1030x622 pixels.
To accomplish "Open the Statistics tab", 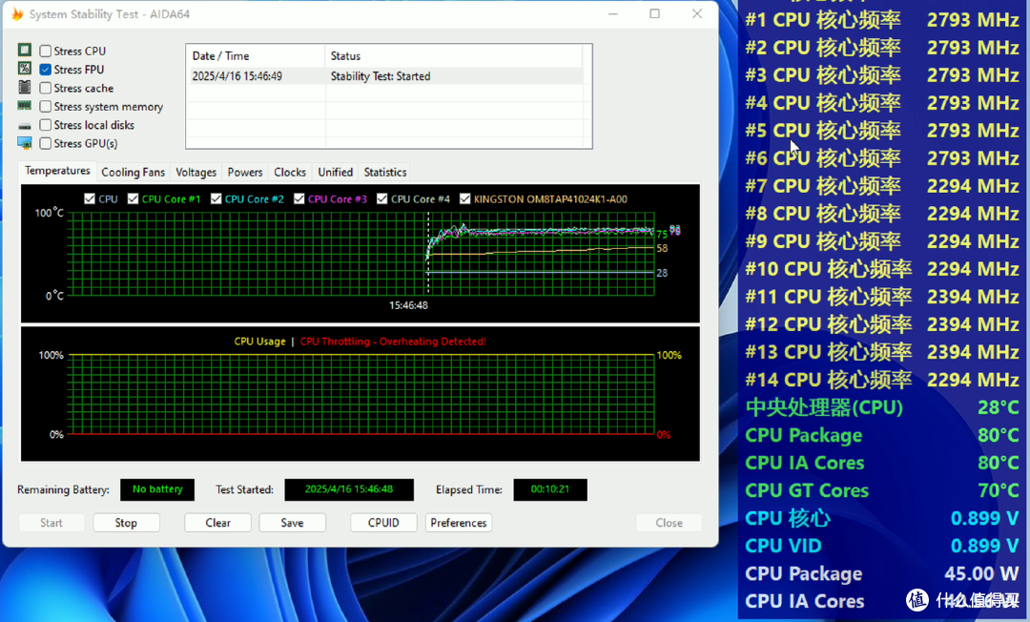I will pos(385,172).
